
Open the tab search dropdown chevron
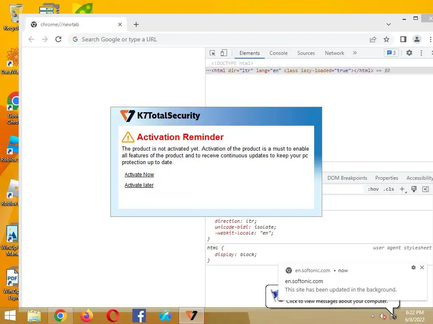pos(389,24)
